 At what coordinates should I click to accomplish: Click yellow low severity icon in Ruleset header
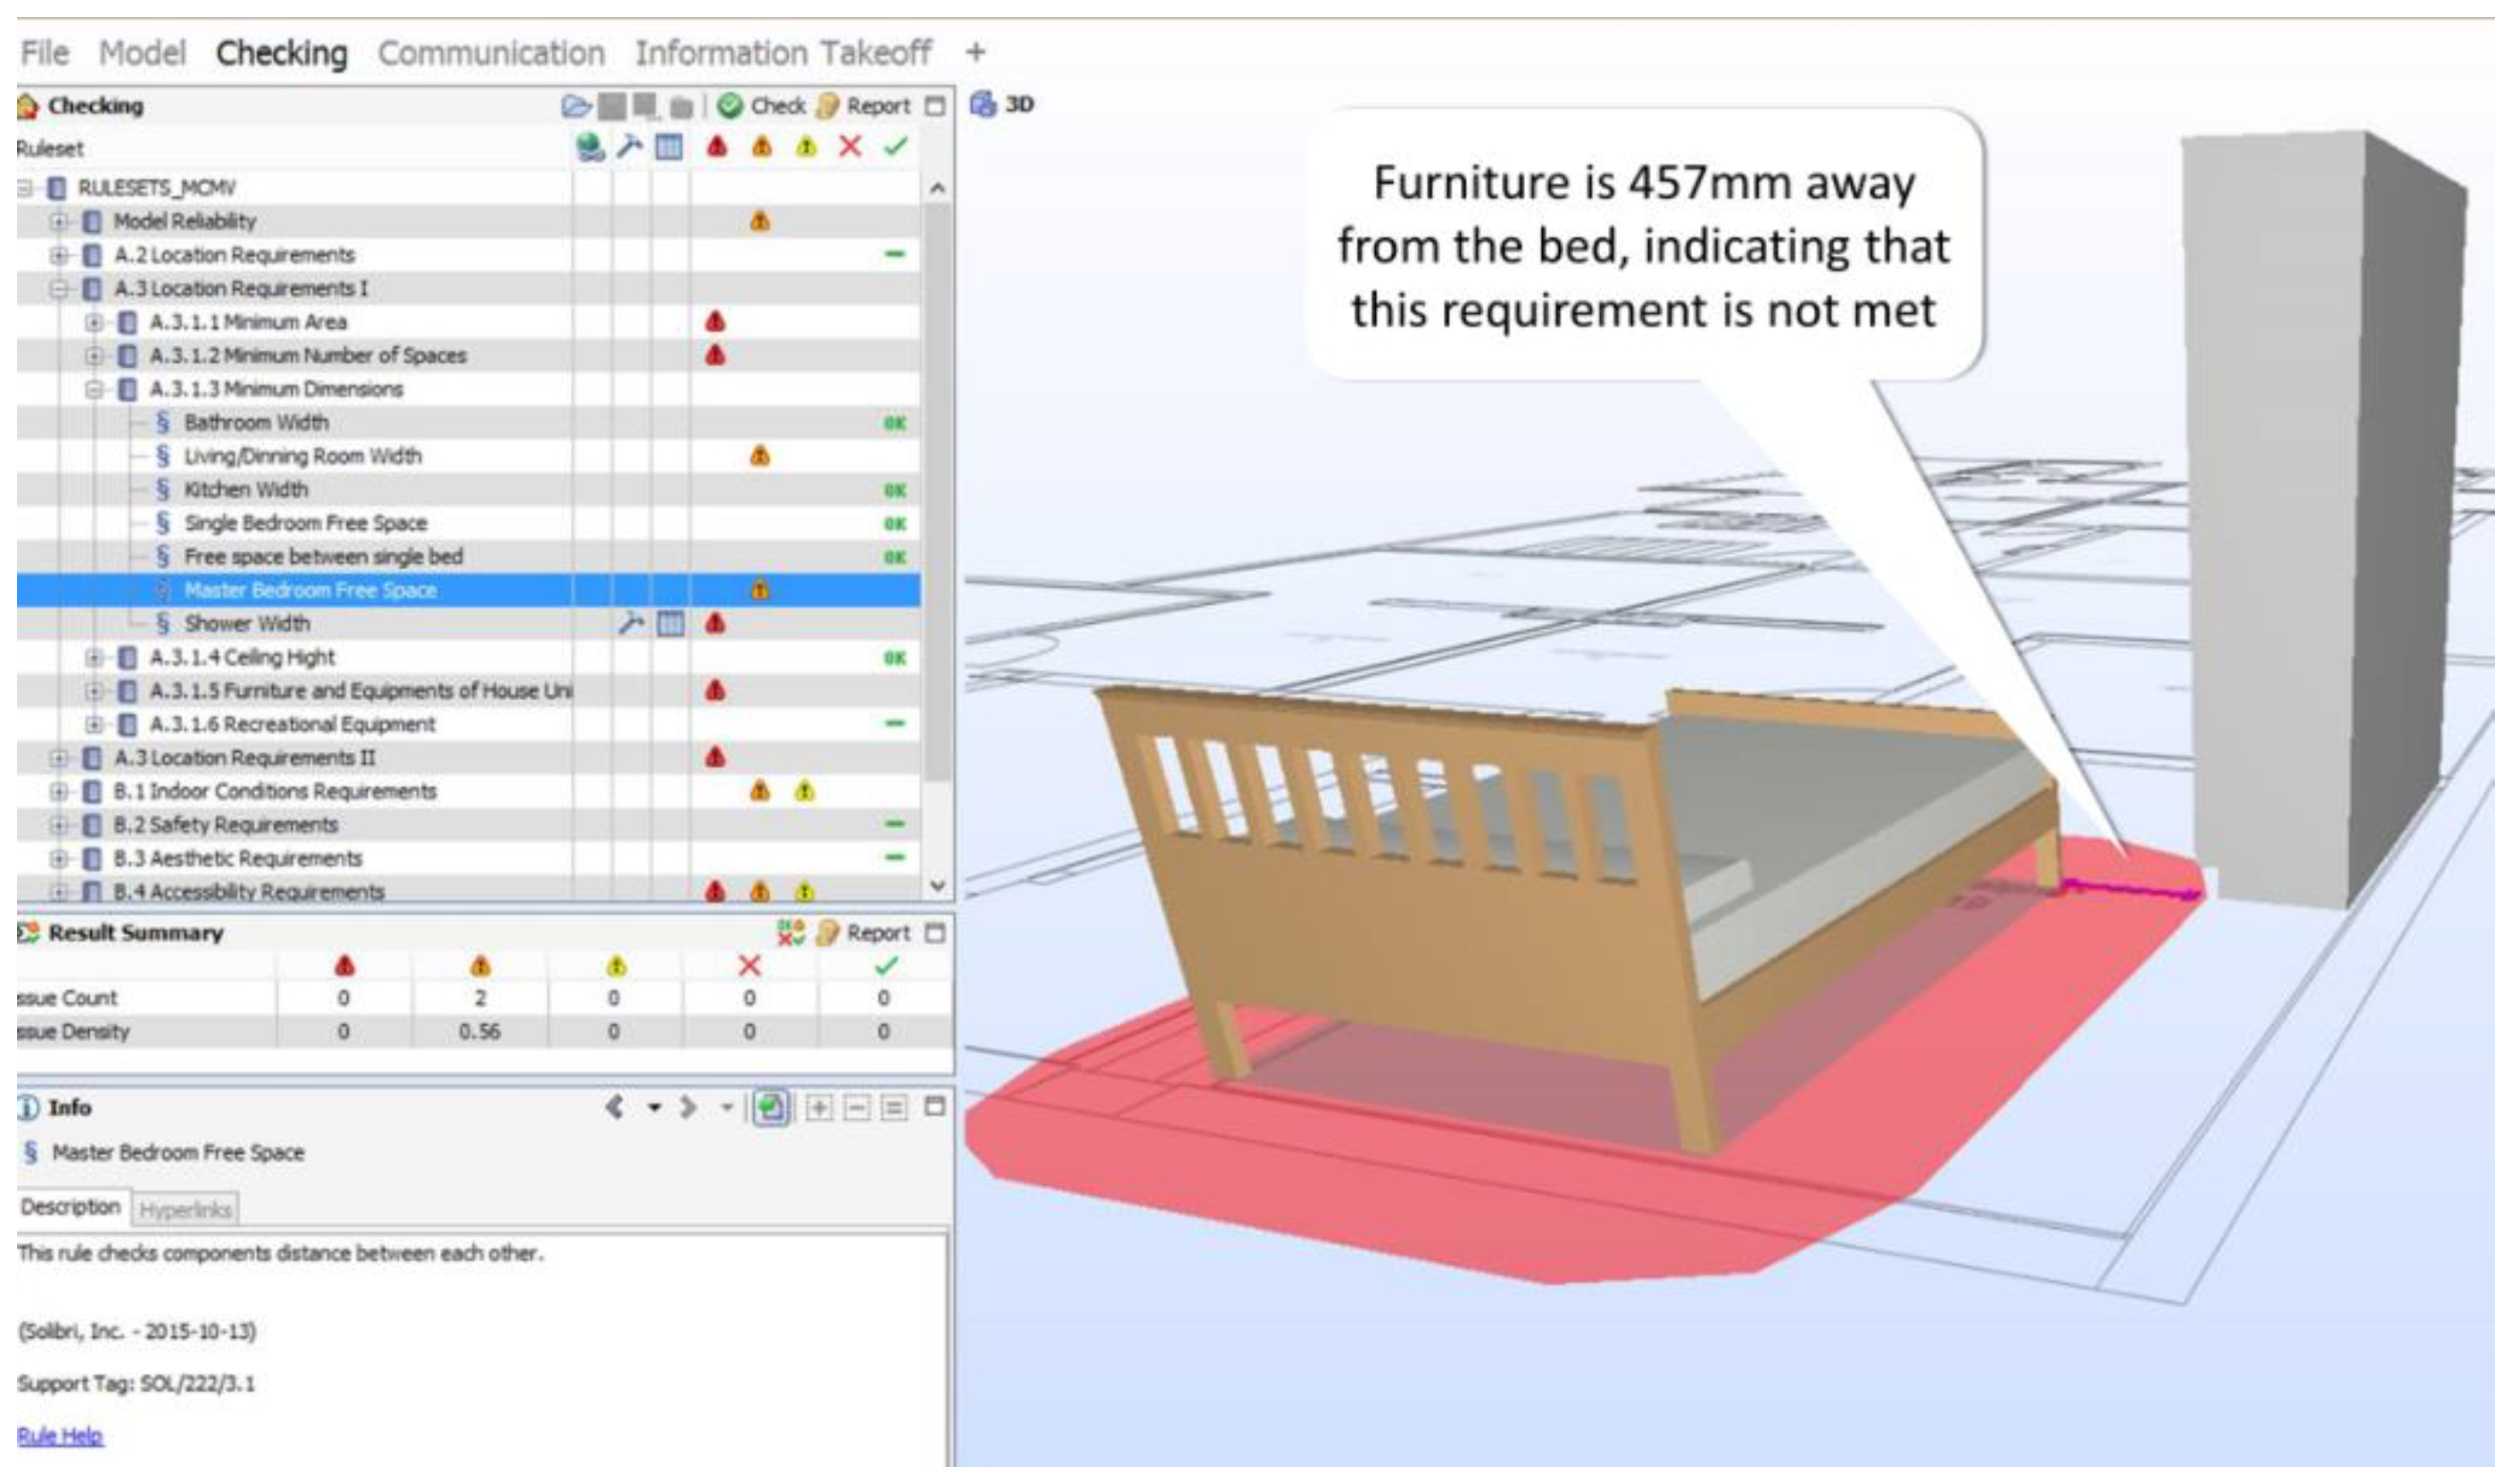click(806, 148)
